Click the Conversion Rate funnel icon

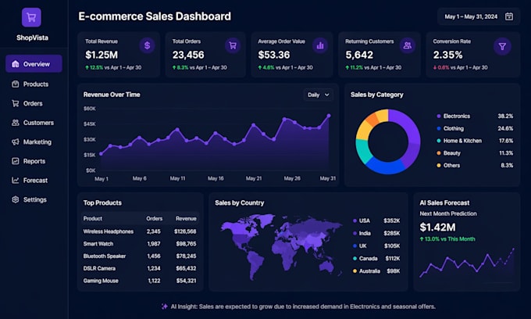[x=502, y=46]
